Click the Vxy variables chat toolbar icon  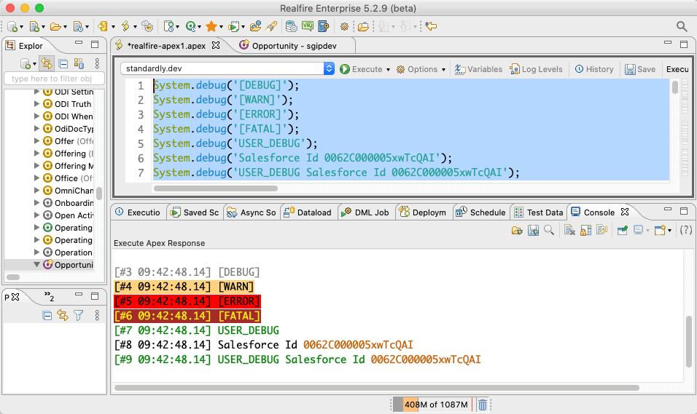pos(308,27)
